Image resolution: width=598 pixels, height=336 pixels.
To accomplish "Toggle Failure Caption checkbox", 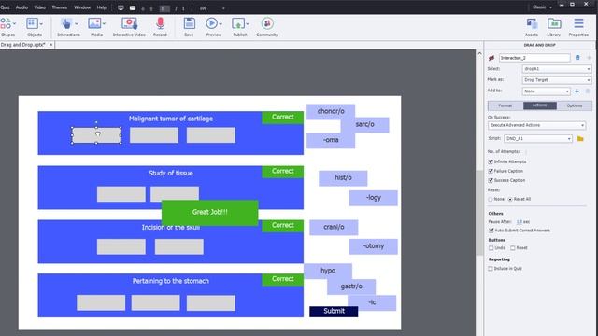I will 491,171.
